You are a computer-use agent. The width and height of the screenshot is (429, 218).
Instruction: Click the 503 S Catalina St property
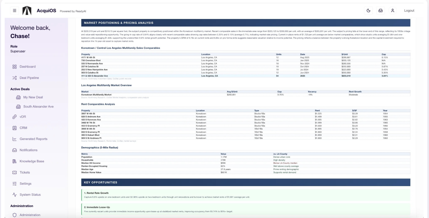point(90,73)
